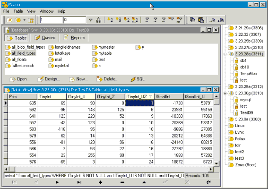Click the table view's vertical scrollbar down arrow
Image resolution: width=268 pixels, height=189 pixels.
coord(216,163)
